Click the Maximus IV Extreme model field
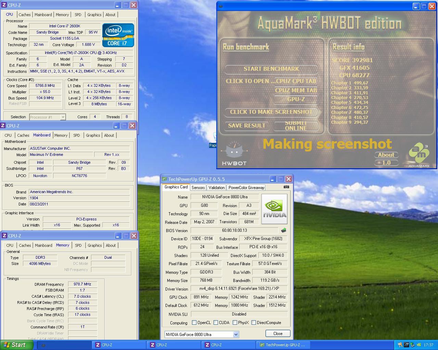 point(61,154)
